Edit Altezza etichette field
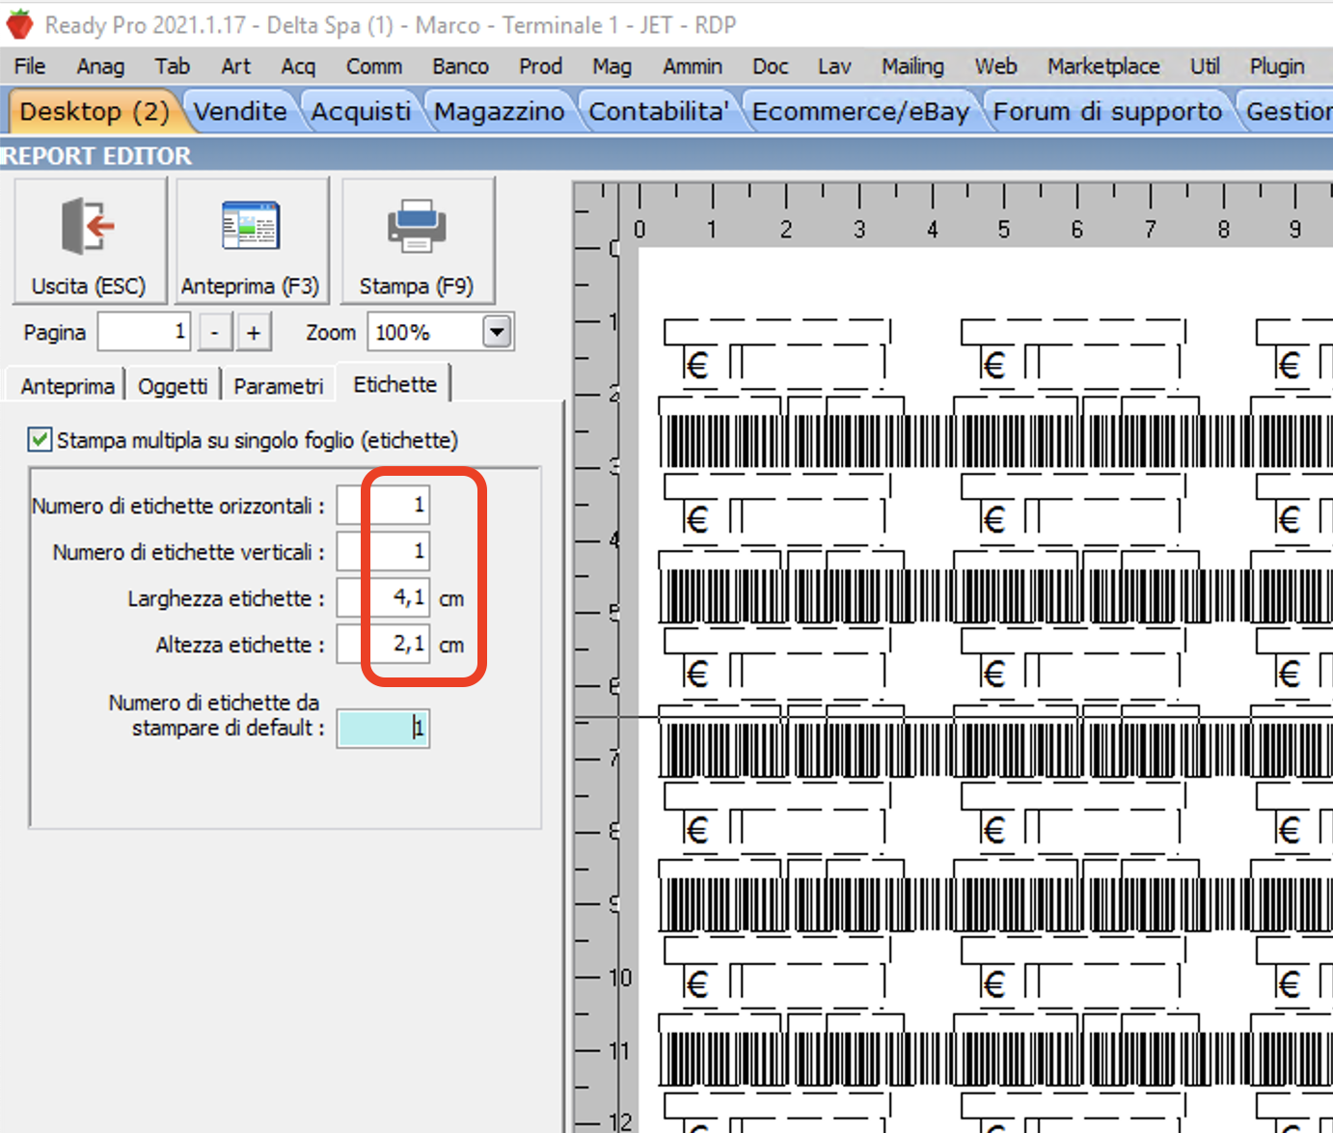 (x=383, y=644)
